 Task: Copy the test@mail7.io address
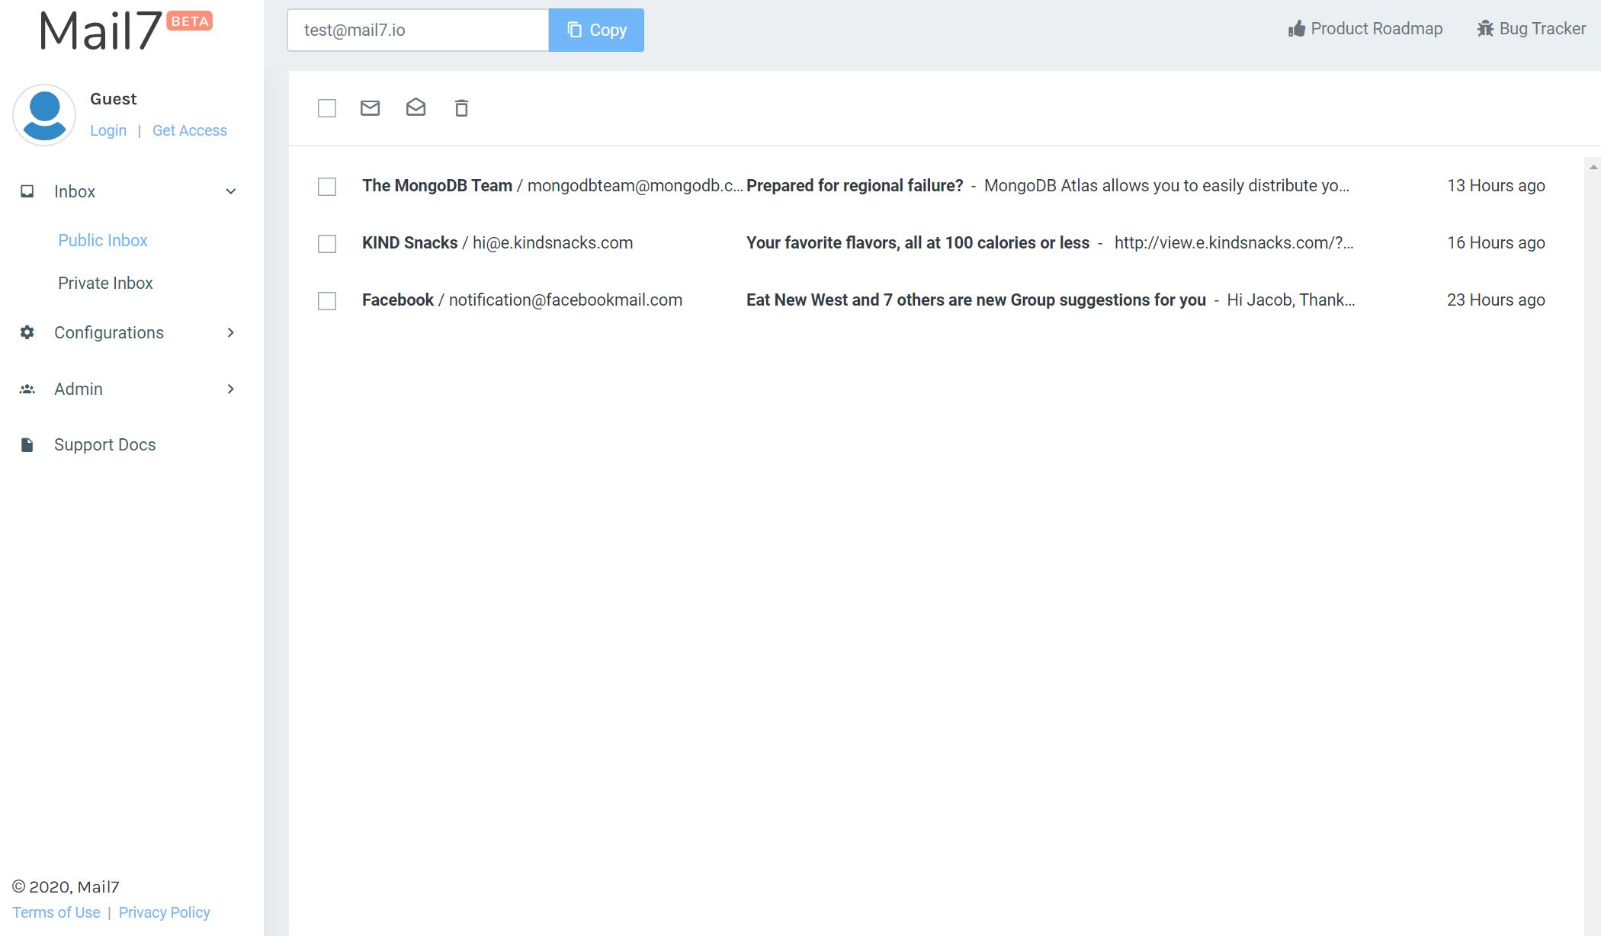click(x=596, y=30)
